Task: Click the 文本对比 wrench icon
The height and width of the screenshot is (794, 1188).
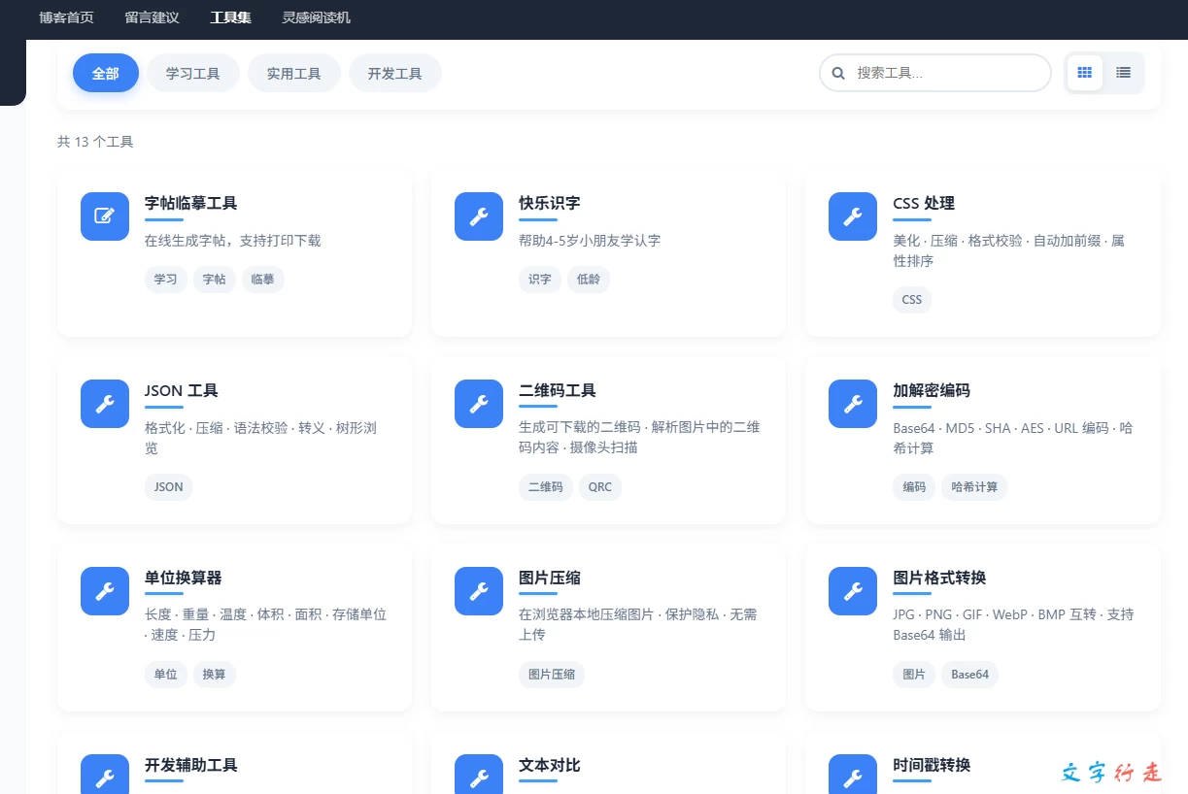Action: pyautogui.click(x=479, y=774)
